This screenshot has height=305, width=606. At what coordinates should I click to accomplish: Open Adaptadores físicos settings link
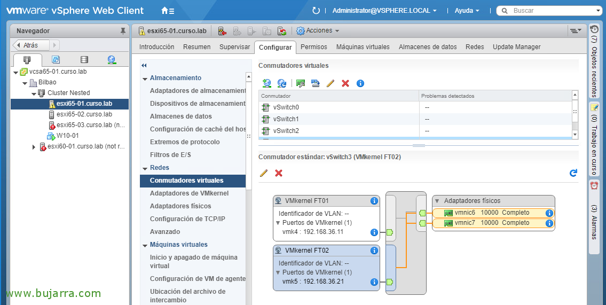tap(180, 206)
